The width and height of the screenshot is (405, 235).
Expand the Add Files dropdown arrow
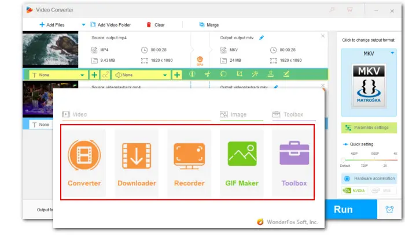(83, 25)
